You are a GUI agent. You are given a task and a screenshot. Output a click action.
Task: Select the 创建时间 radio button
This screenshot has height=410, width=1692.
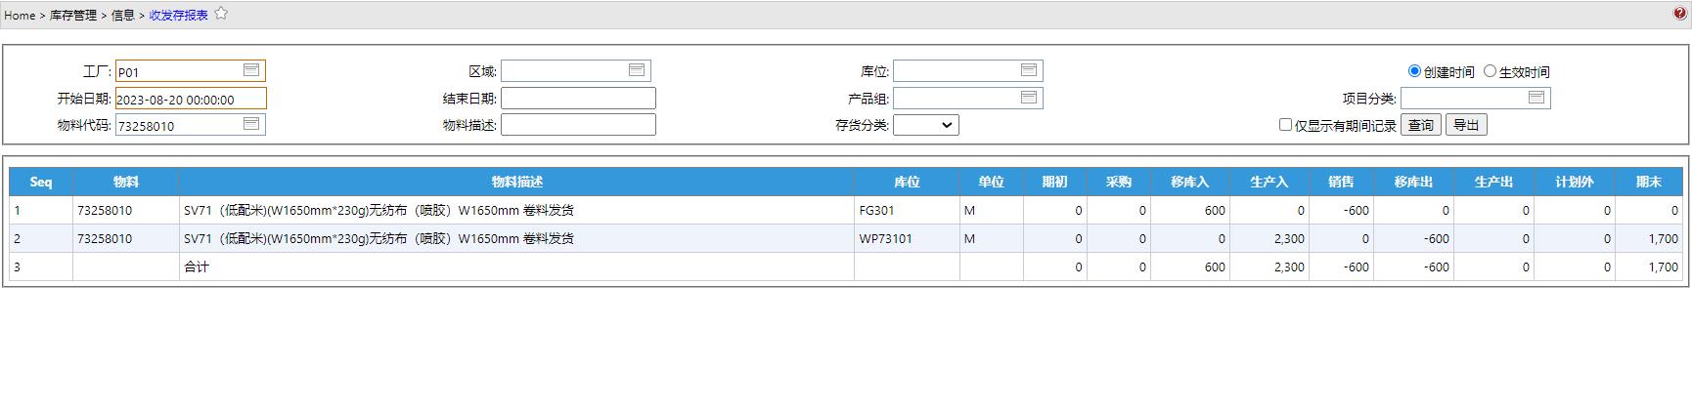[x=1414, y=71]
